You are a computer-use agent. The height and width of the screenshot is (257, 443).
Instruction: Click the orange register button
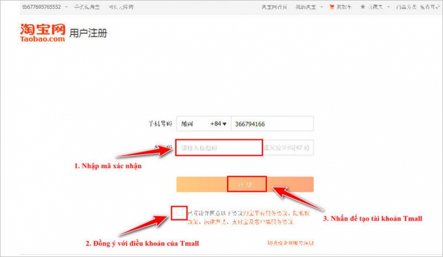245,184
